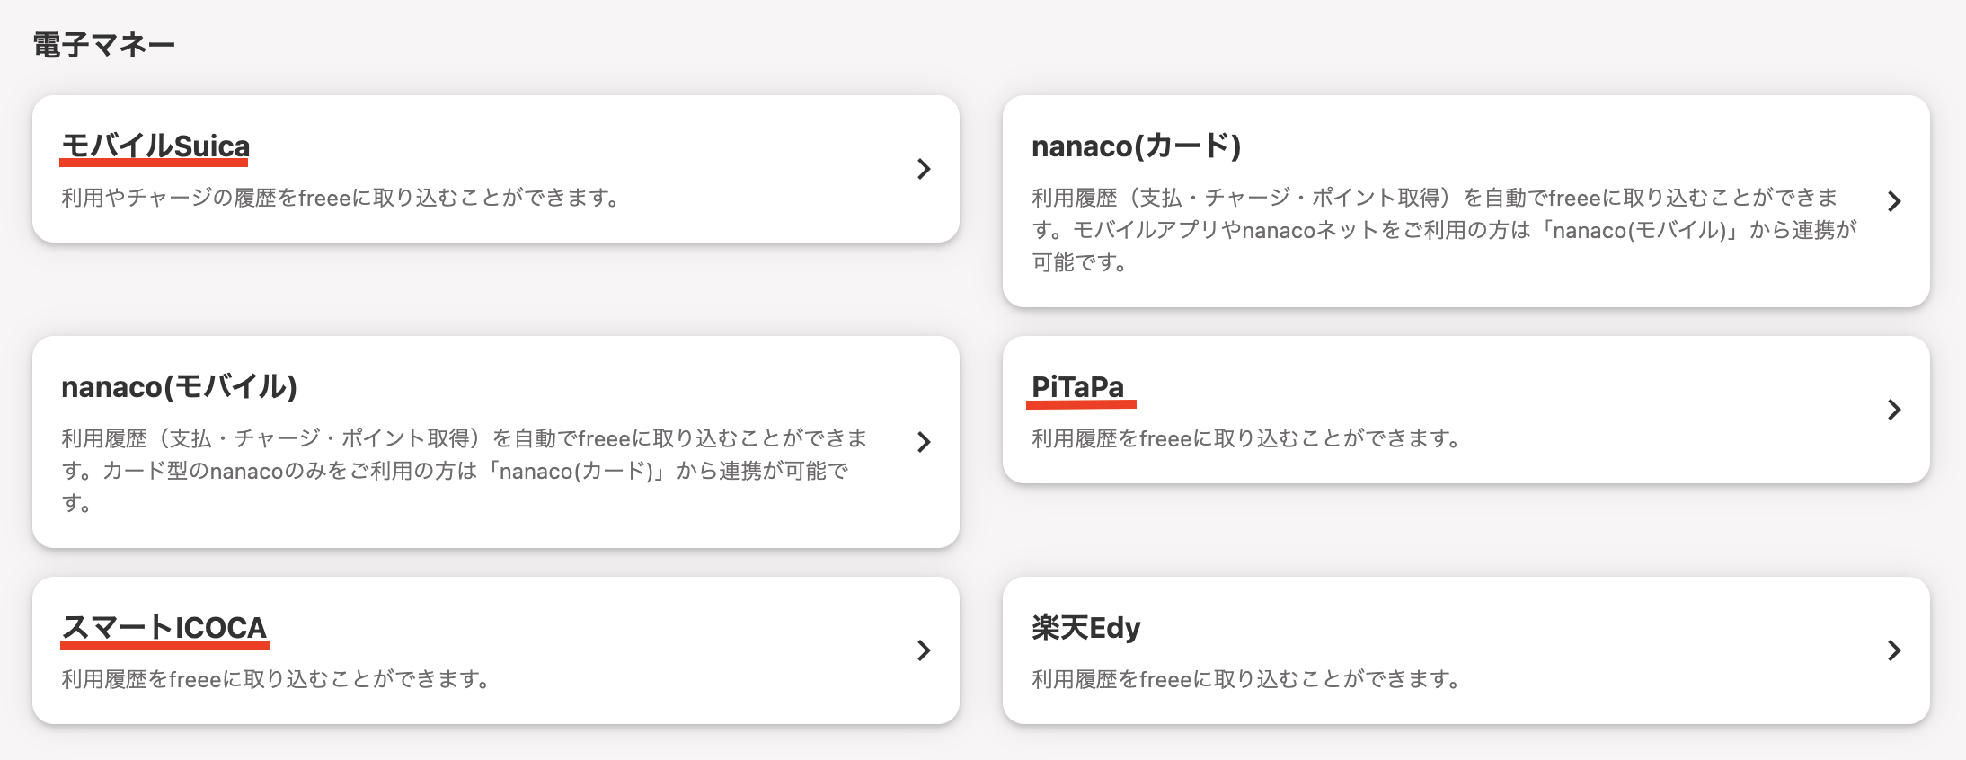The image size is (1966, 760).
Task: Select the スマートICOCA card title
Action: coord(164,627)
